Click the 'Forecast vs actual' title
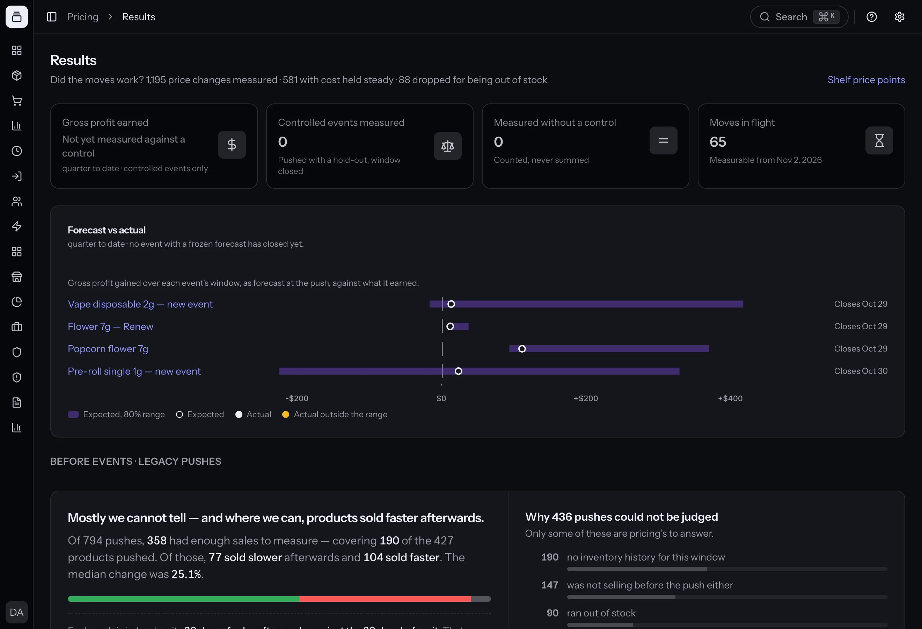 tap(107, 230)
